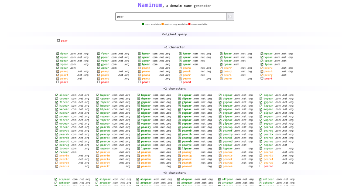Uncheck the 'alpear' checkbox
This screenshot has height=186, width=349.
pos(57,95)
